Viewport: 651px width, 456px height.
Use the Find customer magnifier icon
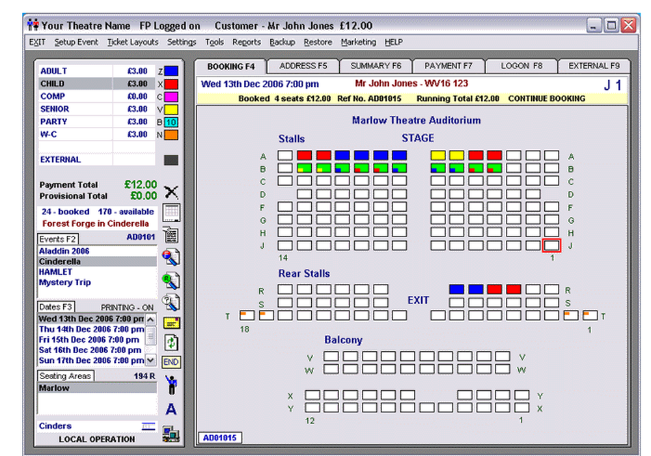(x=171, y=257)
